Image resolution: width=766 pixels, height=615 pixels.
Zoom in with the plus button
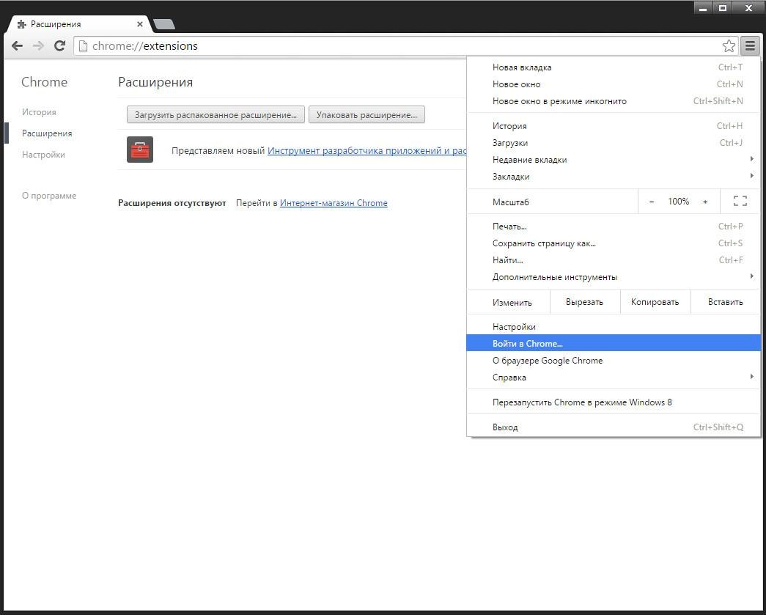[x=705, y=202]
